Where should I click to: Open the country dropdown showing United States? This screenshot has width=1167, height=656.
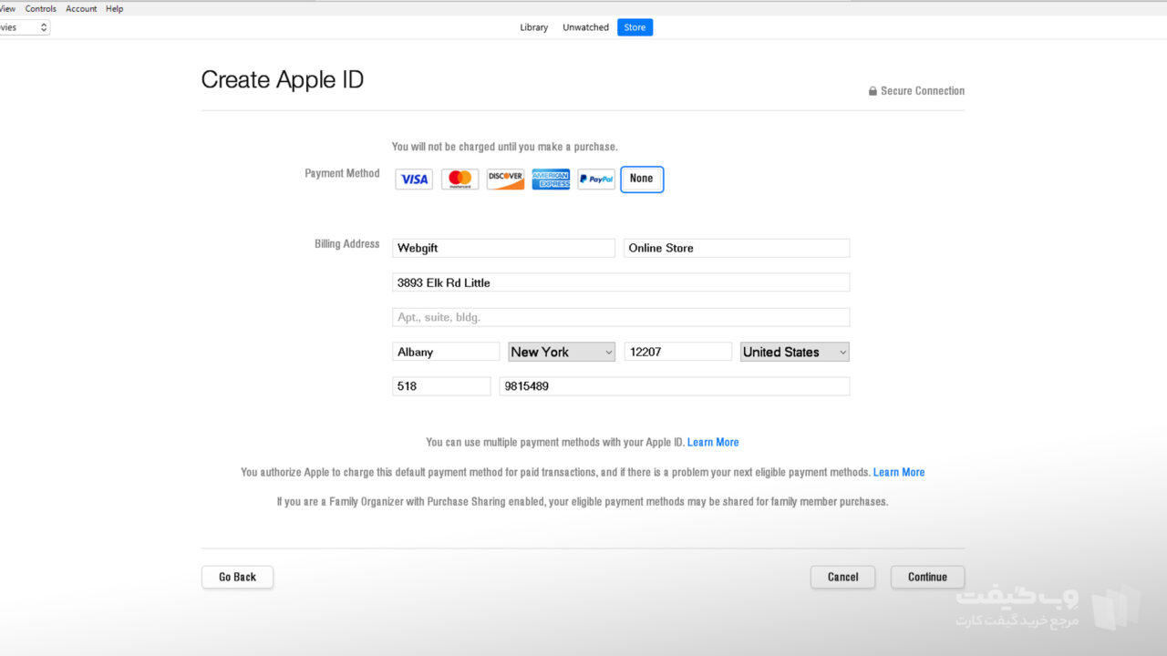(795, 352)
